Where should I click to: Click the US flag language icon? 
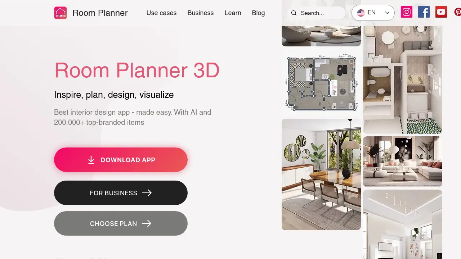pos(361,13)
